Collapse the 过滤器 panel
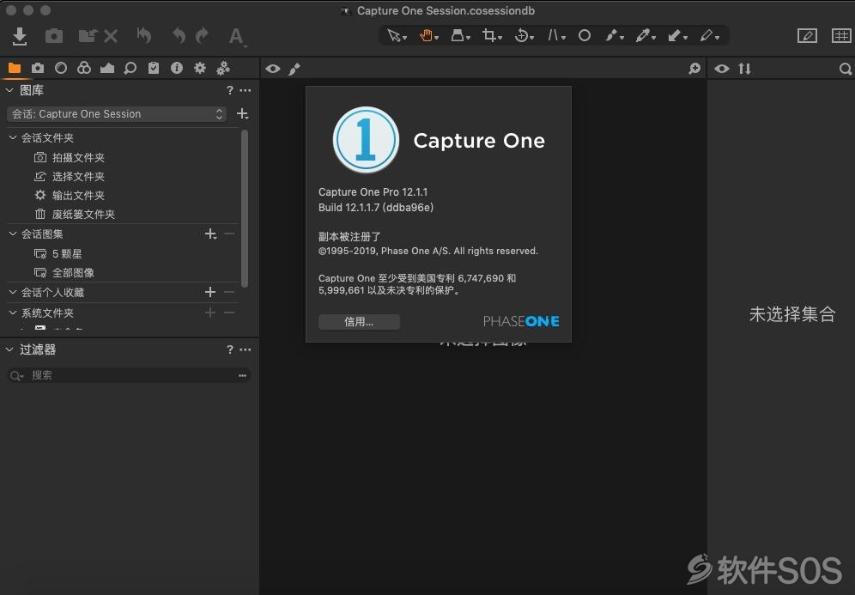Viewport: 855px width, 595px height. click(x=9, y=349)
